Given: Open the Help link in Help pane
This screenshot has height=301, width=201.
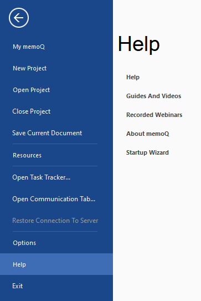Looking at the screenshot, I should (x=133, y=77).
